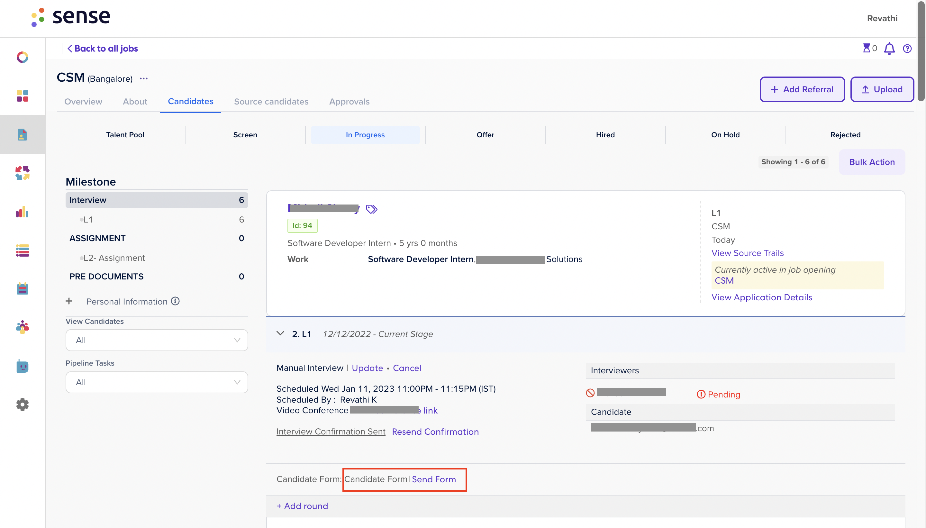Click the tag icon beside candidate name

coord(372,209)
